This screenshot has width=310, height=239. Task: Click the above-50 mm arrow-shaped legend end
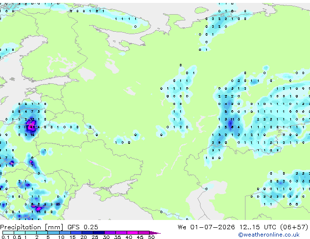[155, 233]
